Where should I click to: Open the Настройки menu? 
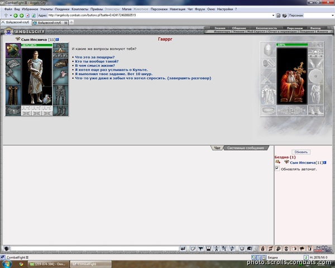pos(225,9)
